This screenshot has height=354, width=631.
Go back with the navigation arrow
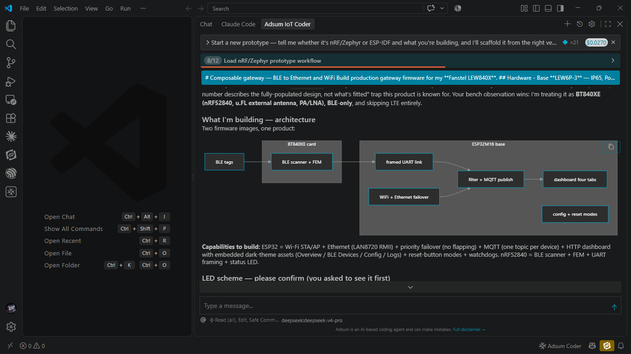click(x=188, y=8)
